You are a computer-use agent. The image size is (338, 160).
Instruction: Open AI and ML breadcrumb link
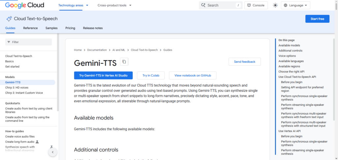pos(119,50)
